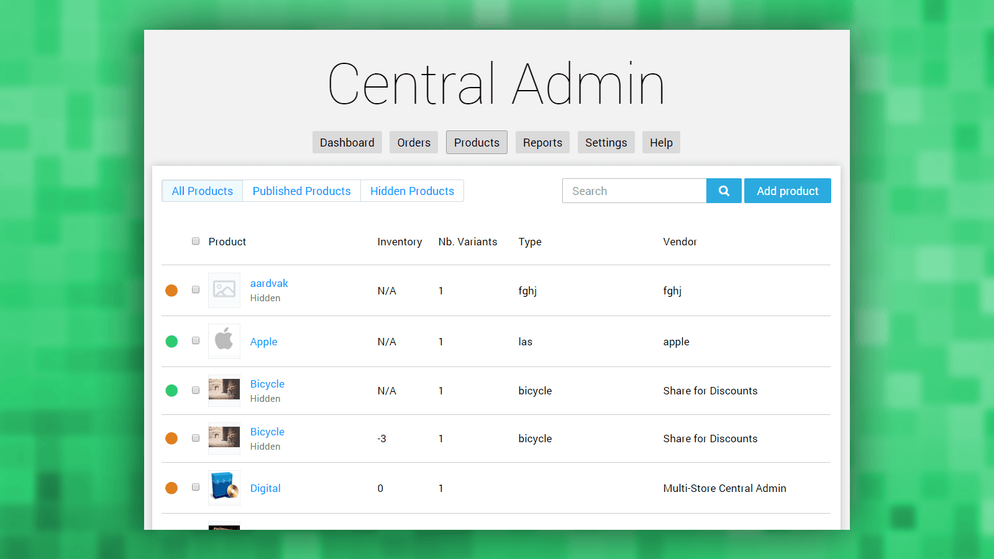Viewport: 994px width, 559px height.
Task: Open the aardvak product link
Action: point(269,283)
